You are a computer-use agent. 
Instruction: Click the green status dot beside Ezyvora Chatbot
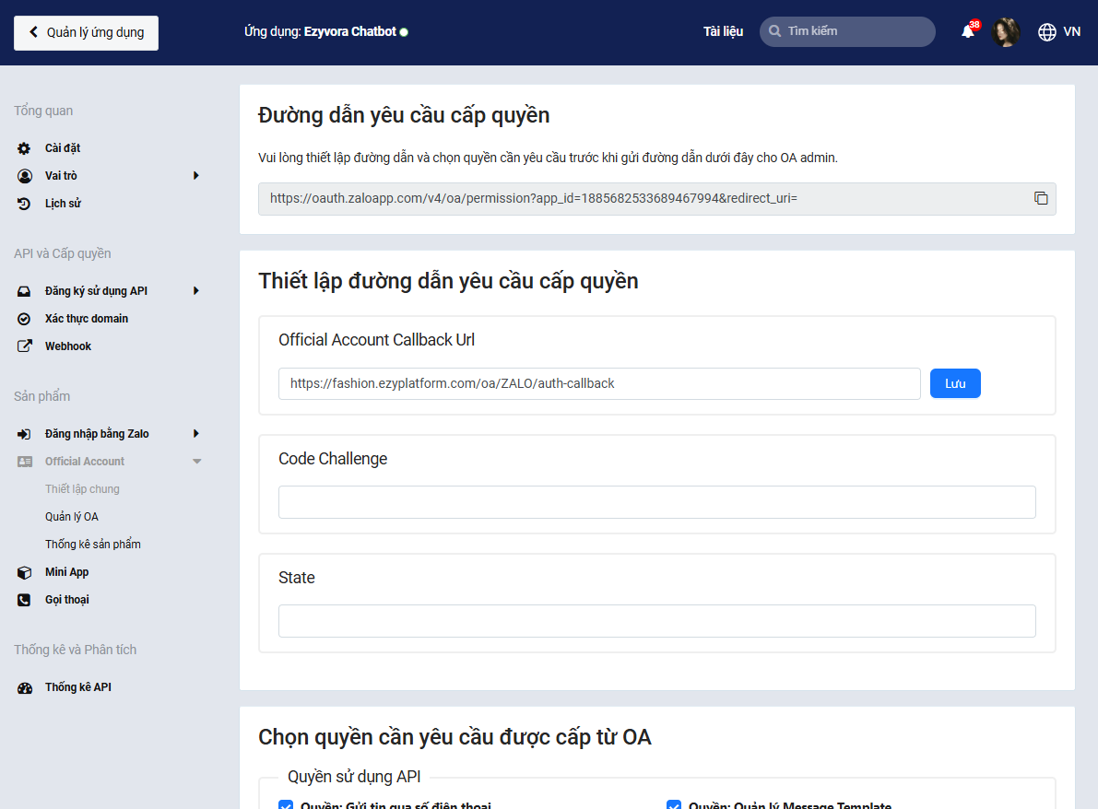(404, 32)
